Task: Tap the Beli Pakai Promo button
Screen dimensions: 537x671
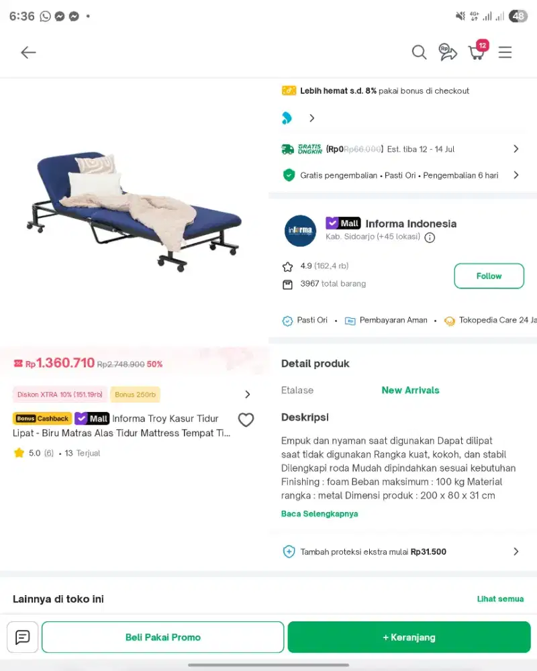Action: coord(162,637)
